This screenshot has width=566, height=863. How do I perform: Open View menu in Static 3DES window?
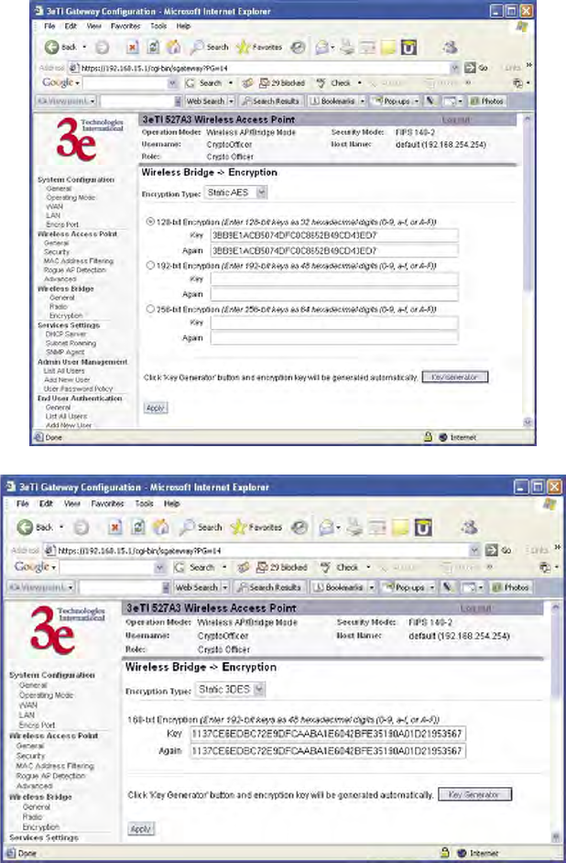(72, 504)
